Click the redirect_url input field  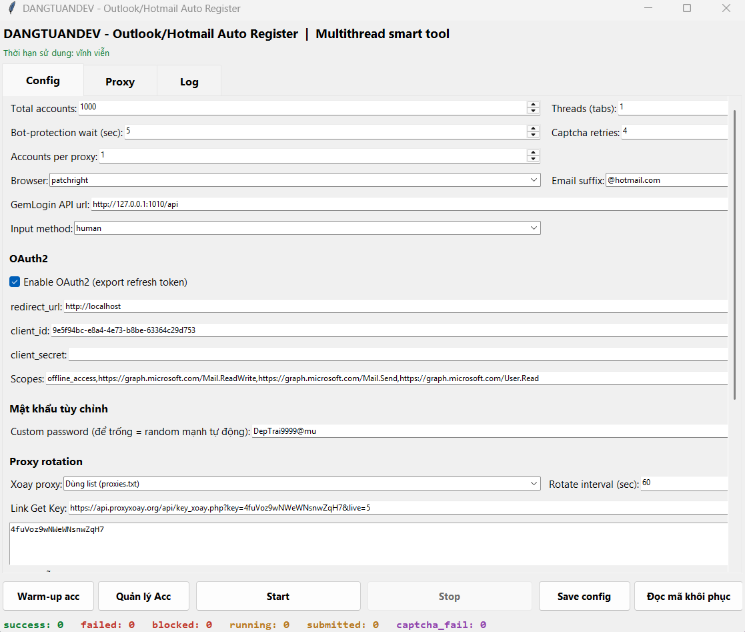[396, 306]
